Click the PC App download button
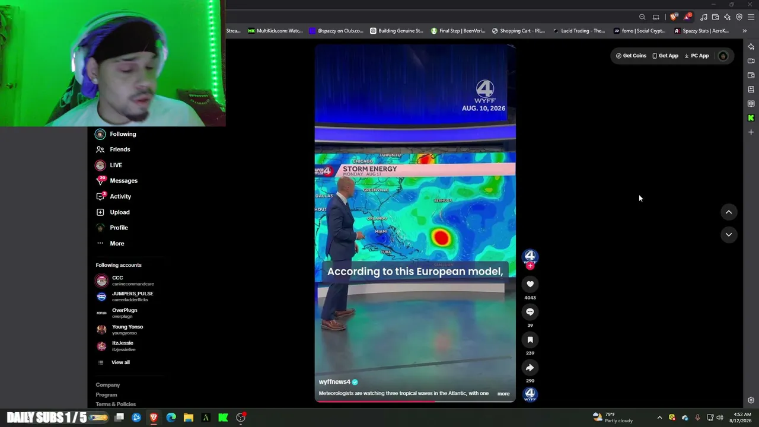Screen dimensions: 759x427 [x=697, y=56]
